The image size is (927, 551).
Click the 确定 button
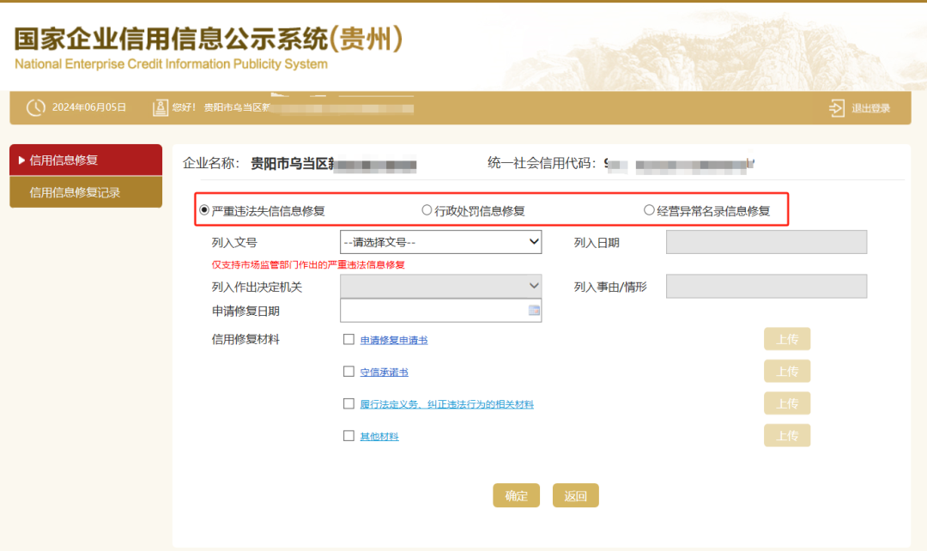coord(516,495)
